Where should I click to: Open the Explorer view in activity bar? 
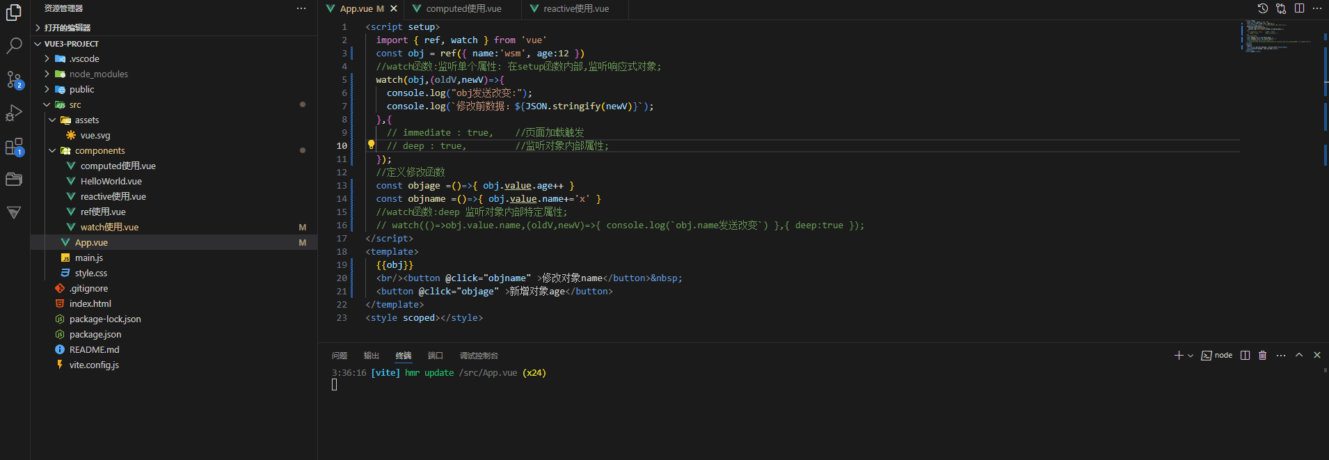click(x=14, y=13)
